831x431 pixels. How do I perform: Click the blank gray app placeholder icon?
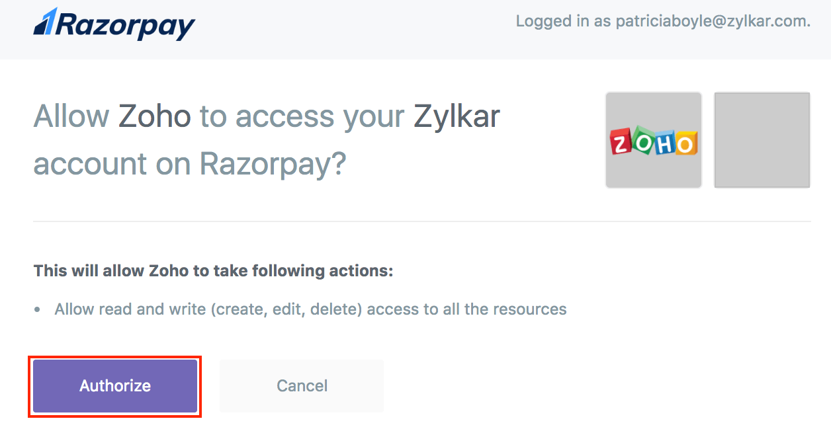coord(762,139)
